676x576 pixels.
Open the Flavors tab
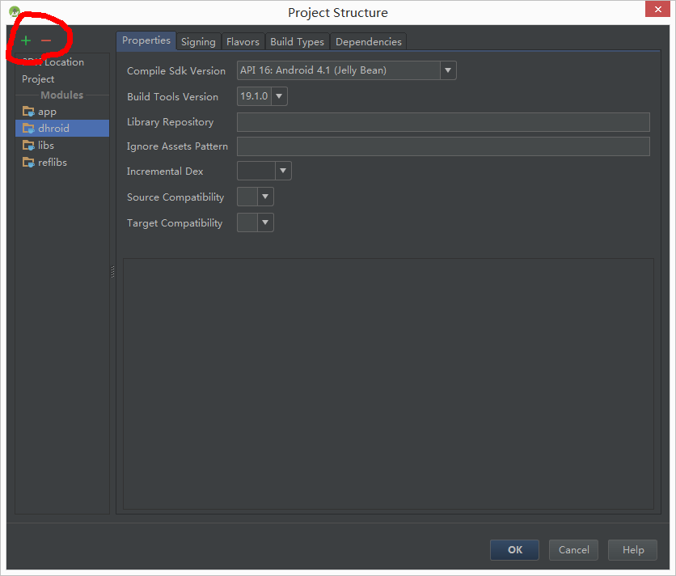tap(243, 42)
